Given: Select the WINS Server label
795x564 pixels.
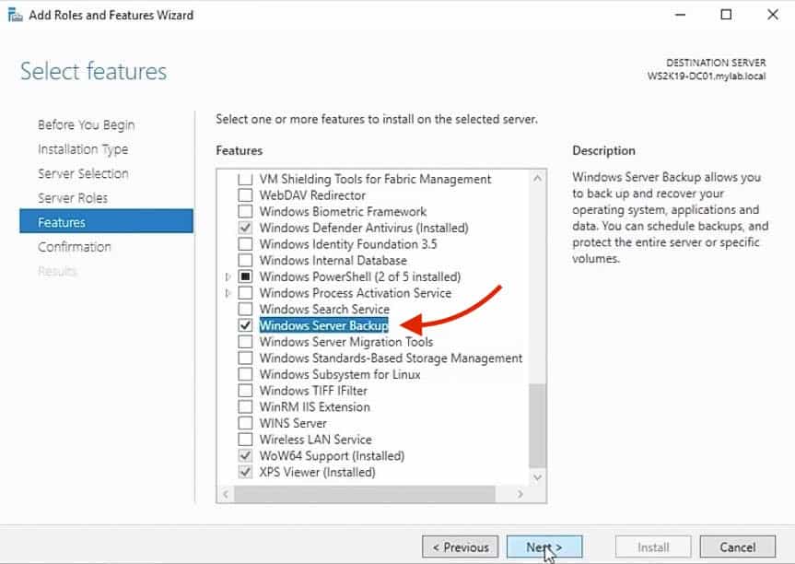Looking at the screenshot, I should [x=293, y=423].
